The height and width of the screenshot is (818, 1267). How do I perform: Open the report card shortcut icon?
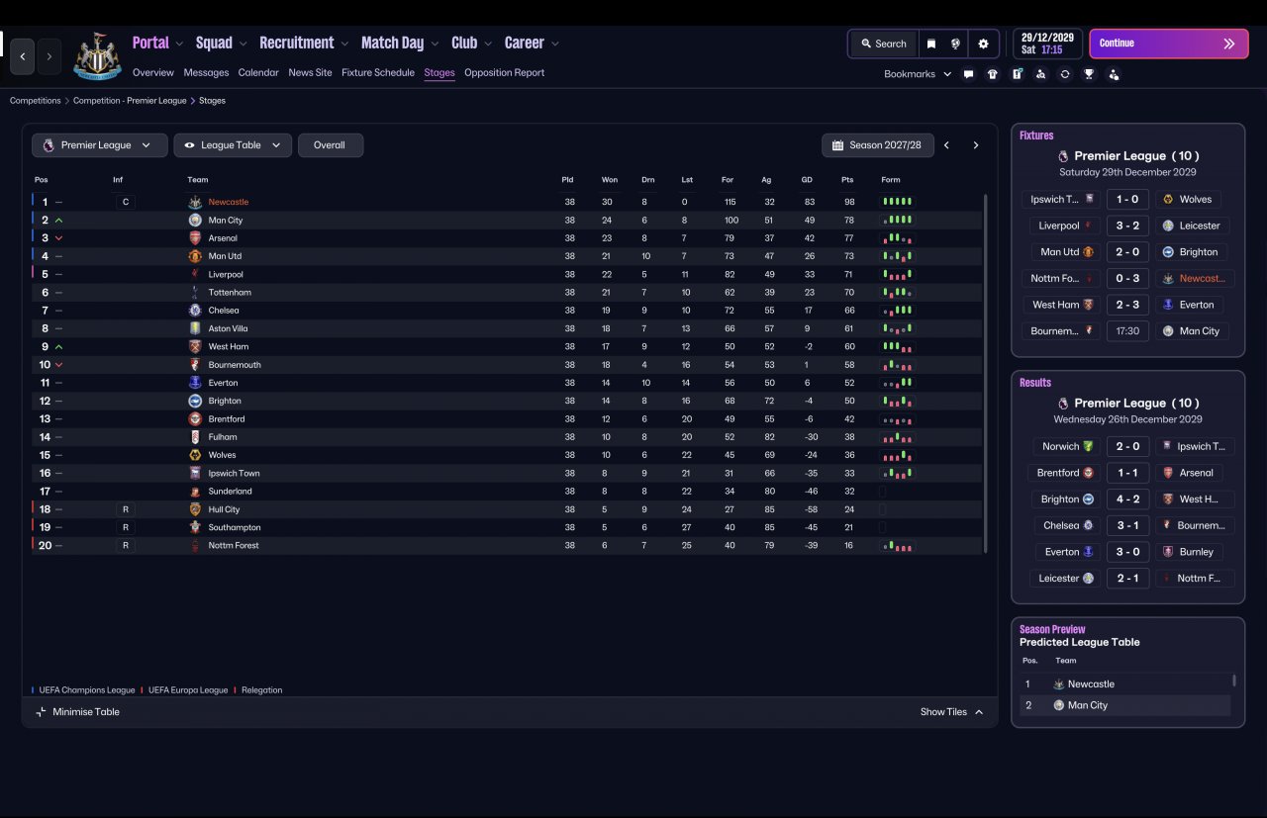pyautogui.click(x=1017, y=74)
